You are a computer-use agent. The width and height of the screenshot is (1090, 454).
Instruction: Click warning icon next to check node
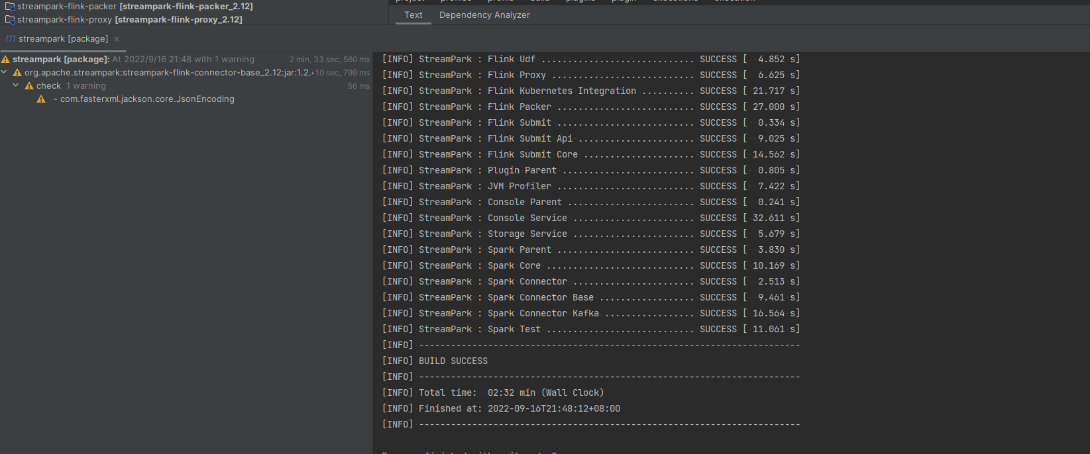pos(29,86)
